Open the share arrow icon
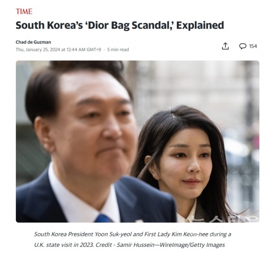Viewport: 272px width, 253px height. point(225,46)
